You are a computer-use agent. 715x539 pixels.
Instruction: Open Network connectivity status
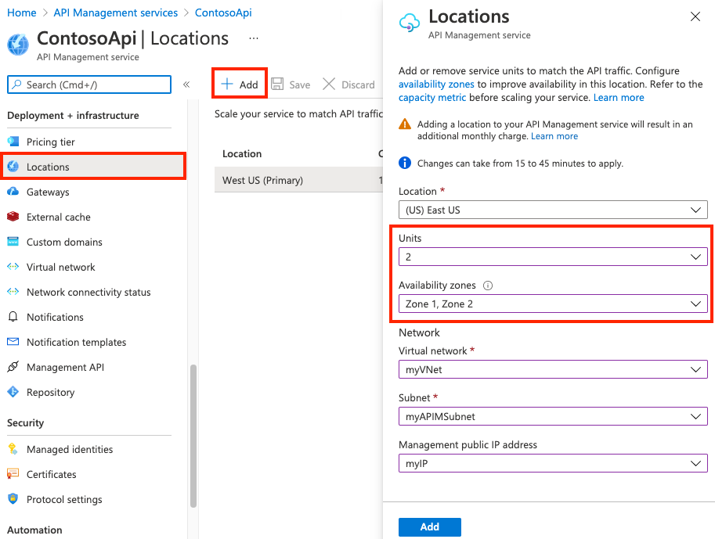[x=86, y=292]
